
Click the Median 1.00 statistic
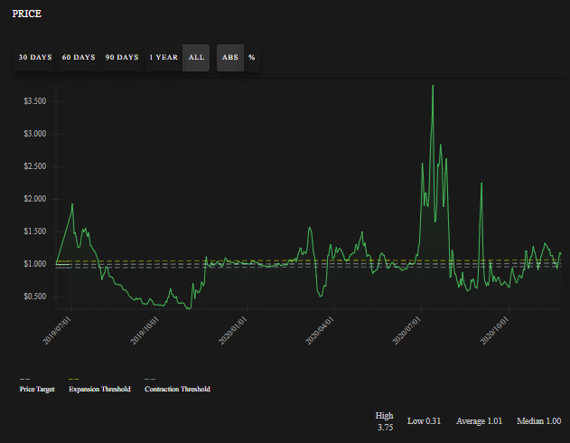point(538,421)
